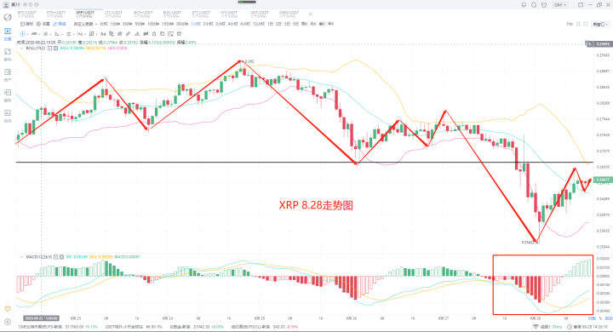Viewport: 613px width, 332px height.
Task: Click the fullscreen expand icon above chart
Action: tap(578, 24)
